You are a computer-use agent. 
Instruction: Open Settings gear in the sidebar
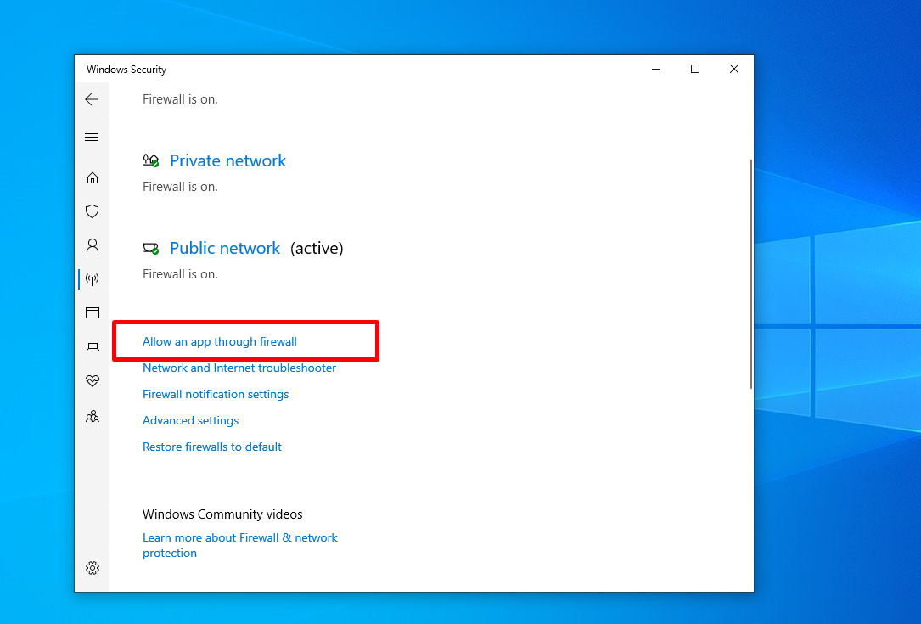(x=93, y=568)
